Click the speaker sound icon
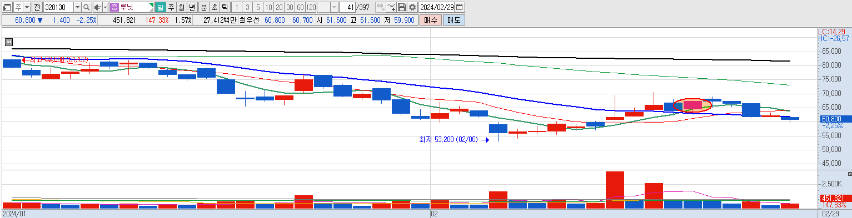Screen dimensions: 852x218 (x=97, y=7)
